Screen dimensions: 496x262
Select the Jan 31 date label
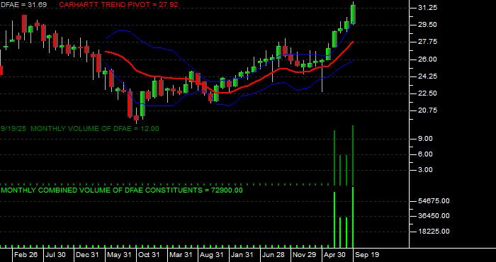coord(242,255)
